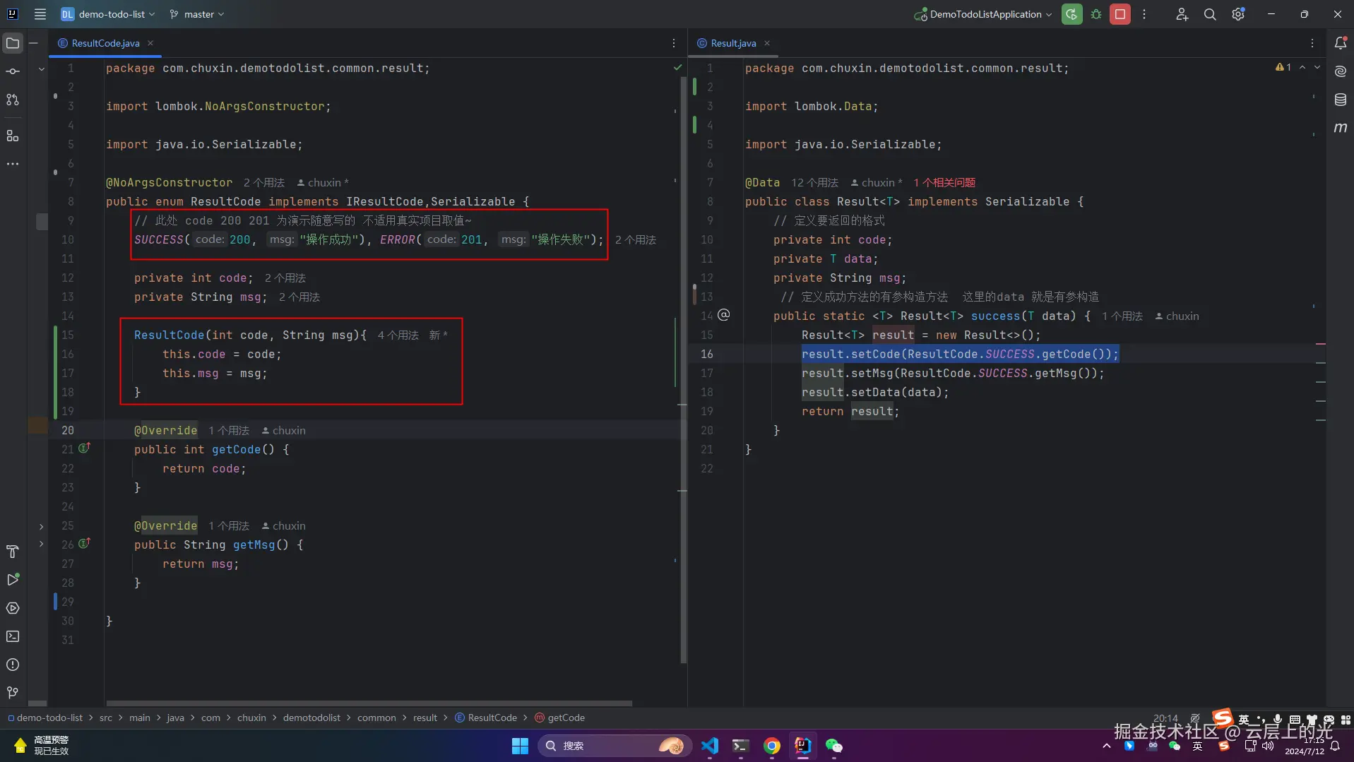
Task: Open the master branch dropdown
Action: click(x=197, y=14)
